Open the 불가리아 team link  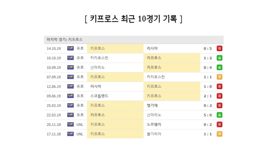click(154, 134)
